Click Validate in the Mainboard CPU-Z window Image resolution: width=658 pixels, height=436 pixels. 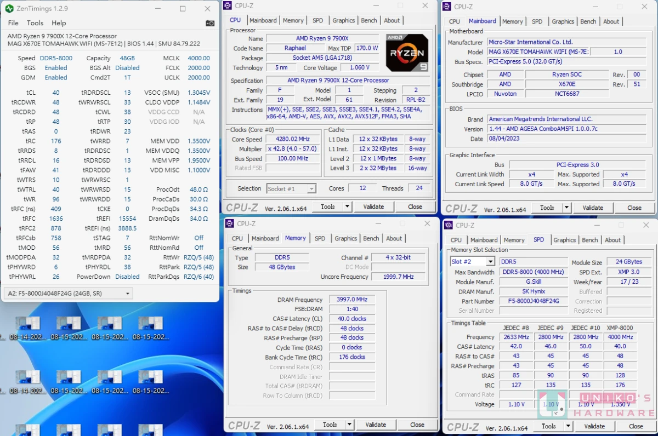click(x=593, y=208)
